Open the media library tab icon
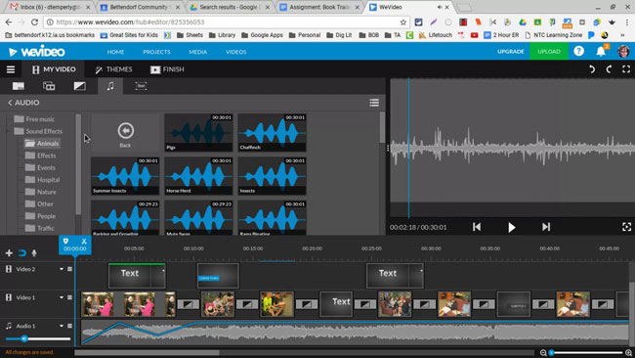Viewport: 635px width, 358px height. 19,86
